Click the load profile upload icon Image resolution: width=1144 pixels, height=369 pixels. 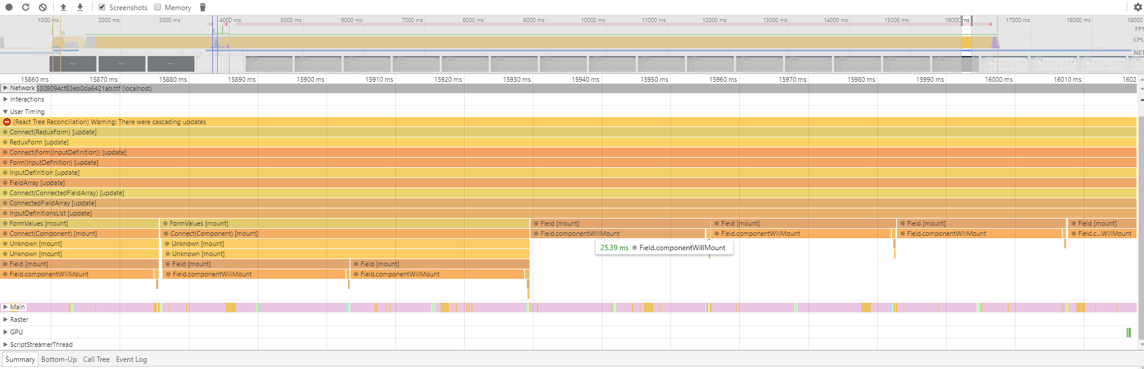pyautogui.click(x=63, y=7)
